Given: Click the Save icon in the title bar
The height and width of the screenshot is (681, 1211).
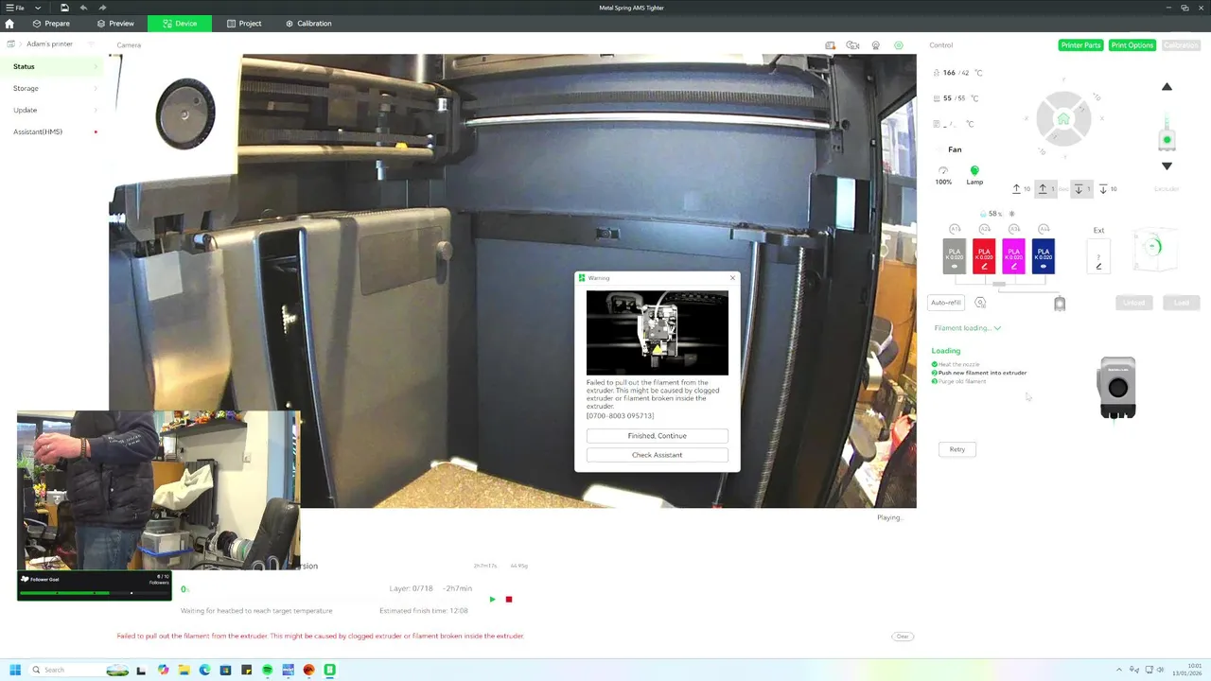Looking at the screenshot, I should (63, 8).
